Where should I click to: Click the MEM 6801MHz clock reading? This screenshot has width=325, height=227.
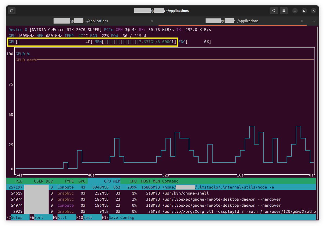pos(49,36)
